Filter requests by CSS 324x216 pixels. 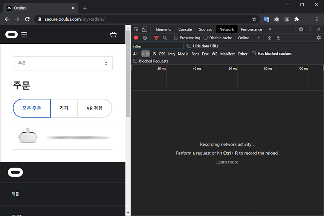coord(162,54)
